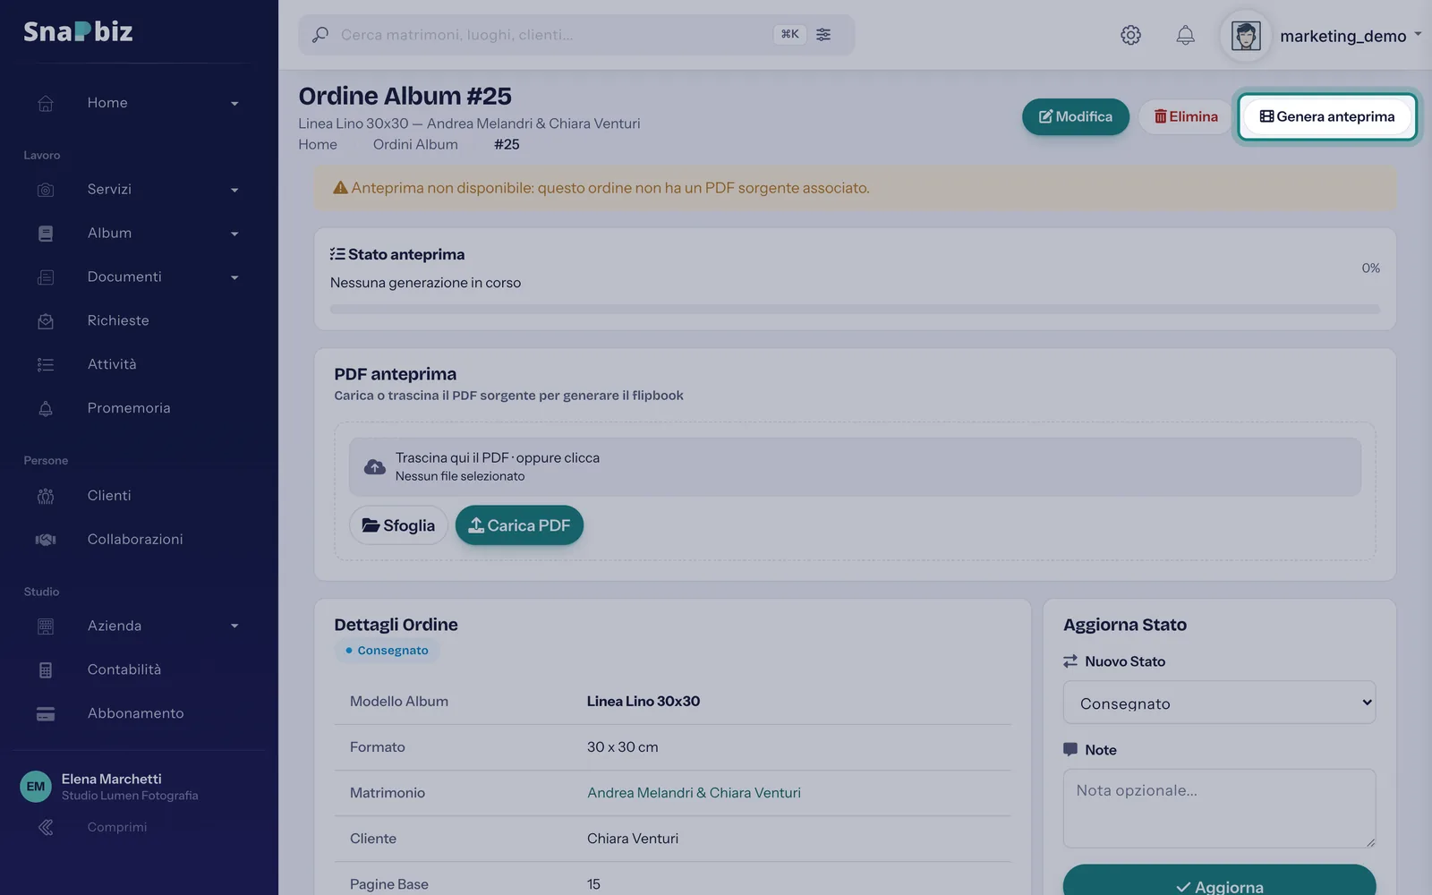The height and width of the screenshot is (895, 1432).
Task: Select Contabilità in the sidebar
Action: pos(124,669)
